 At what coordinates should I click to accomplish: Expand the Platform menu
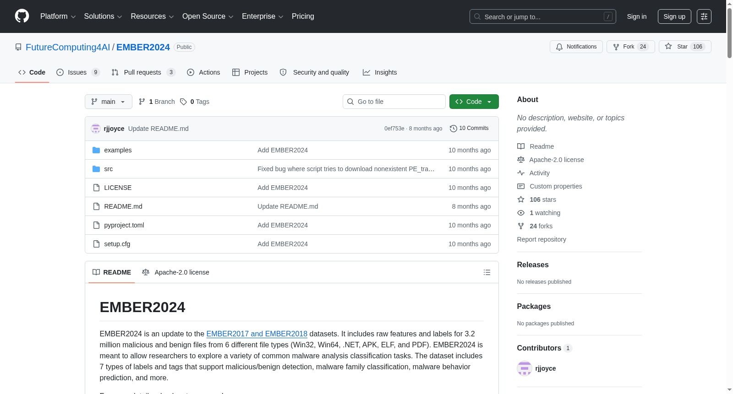click(x=58, y=16)
